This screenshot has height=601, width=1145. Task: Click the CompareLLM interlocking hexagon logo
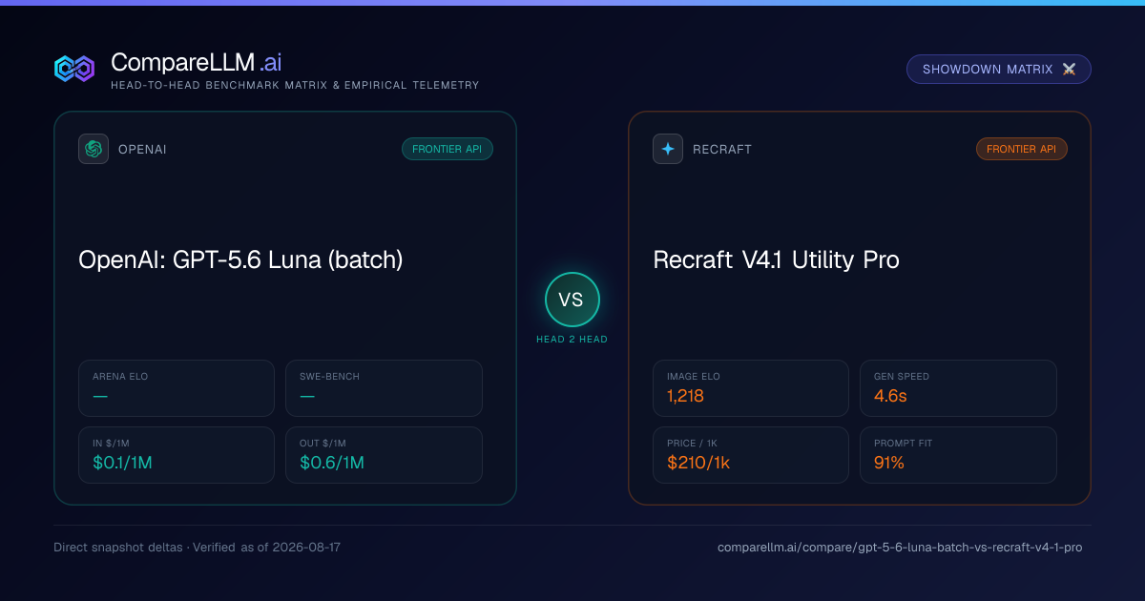tap(74, 69)
